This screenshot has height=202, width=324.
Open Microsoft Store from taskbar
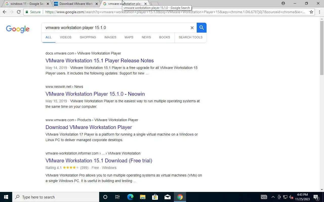click(155, 197)
